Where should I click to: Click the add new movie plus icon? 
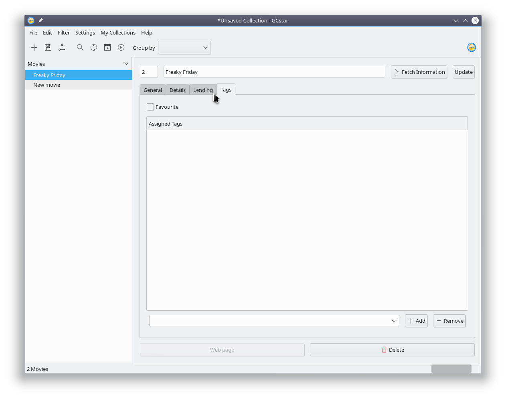[34, 48]
